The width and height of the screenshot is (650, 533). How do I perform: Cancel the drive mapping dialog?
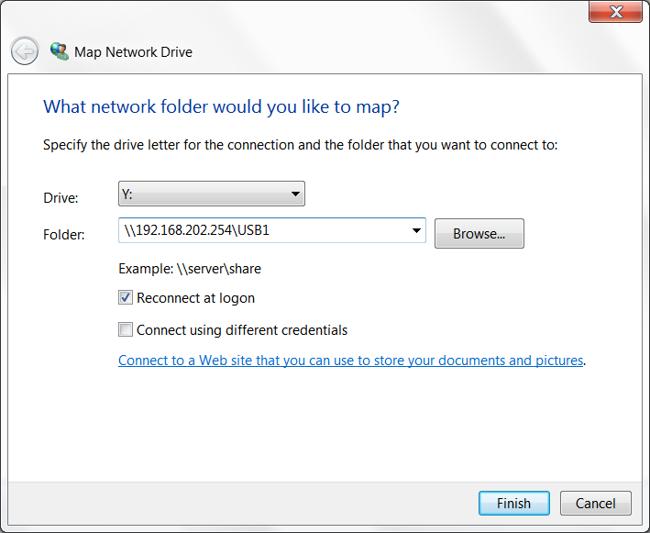tap(595, 503)
